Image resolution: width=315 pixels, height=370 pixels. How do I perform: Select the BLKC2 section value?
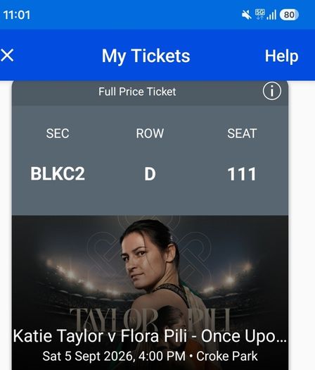pos(58,173)
